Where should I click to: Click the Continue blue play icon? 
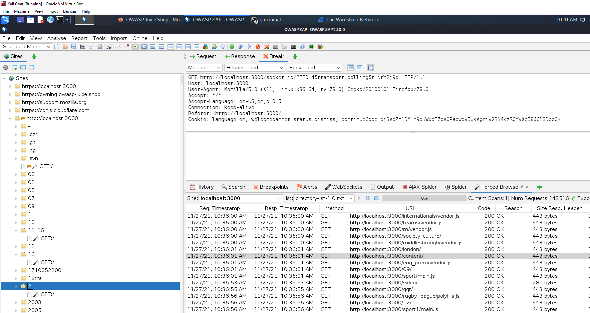[x=249, y=47]
